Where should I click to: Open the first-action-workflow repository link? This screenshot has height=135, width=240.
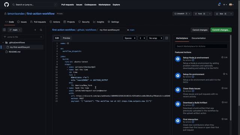[40, 14]
